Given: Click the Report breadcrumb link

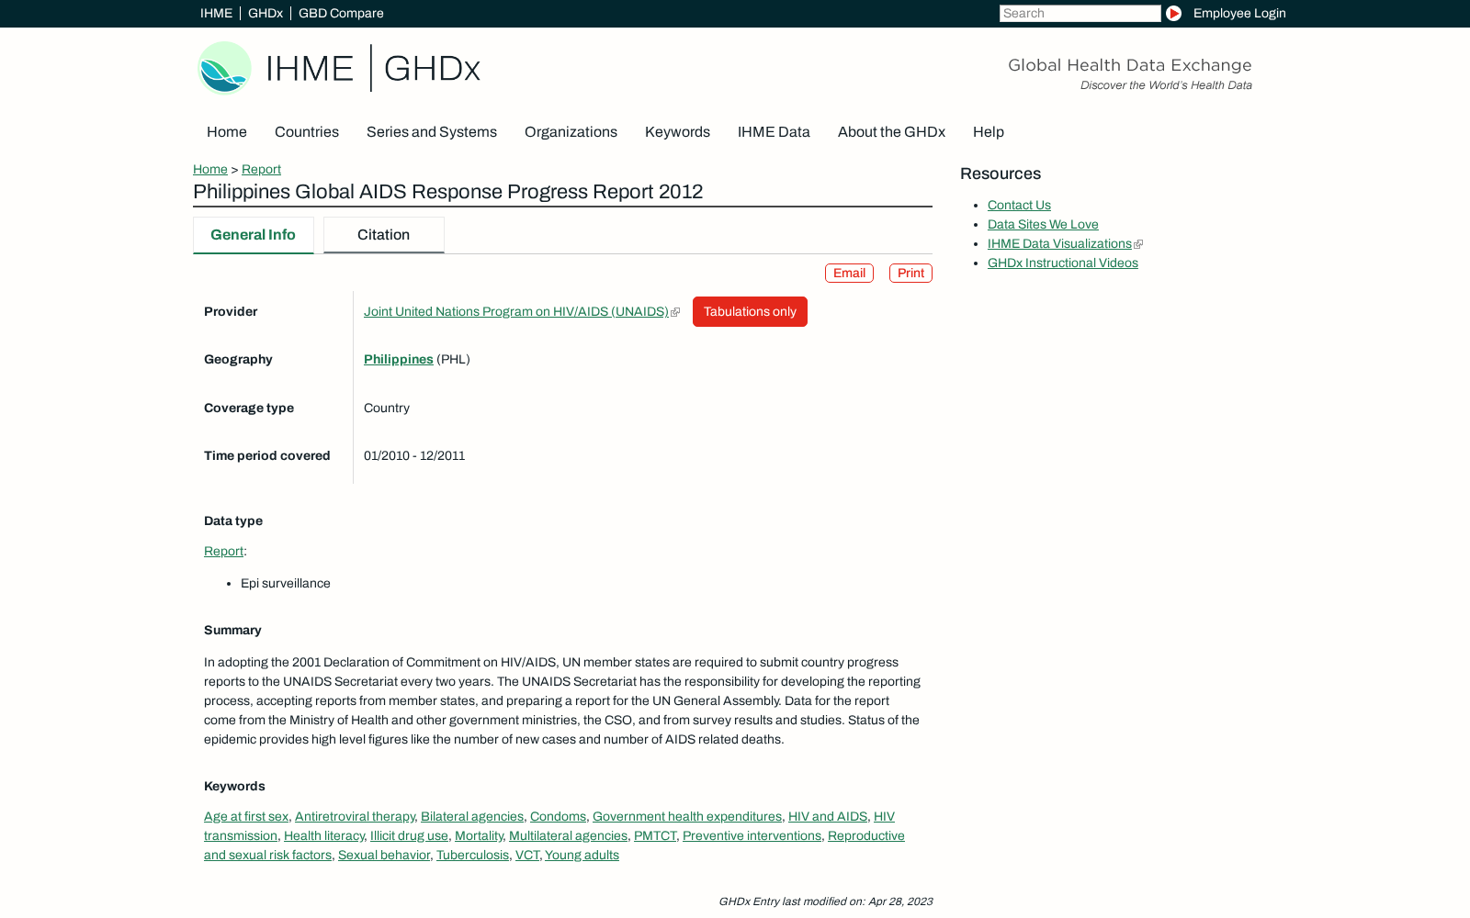Looking at the screenshot, I should click(x=261, y=169).
